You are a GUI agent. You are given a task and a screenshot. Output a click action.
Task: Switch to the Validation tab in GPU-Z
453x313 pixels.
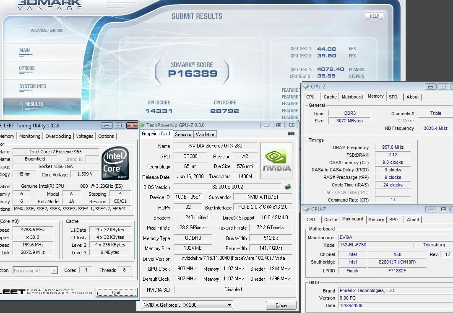(x=206, y=135)
